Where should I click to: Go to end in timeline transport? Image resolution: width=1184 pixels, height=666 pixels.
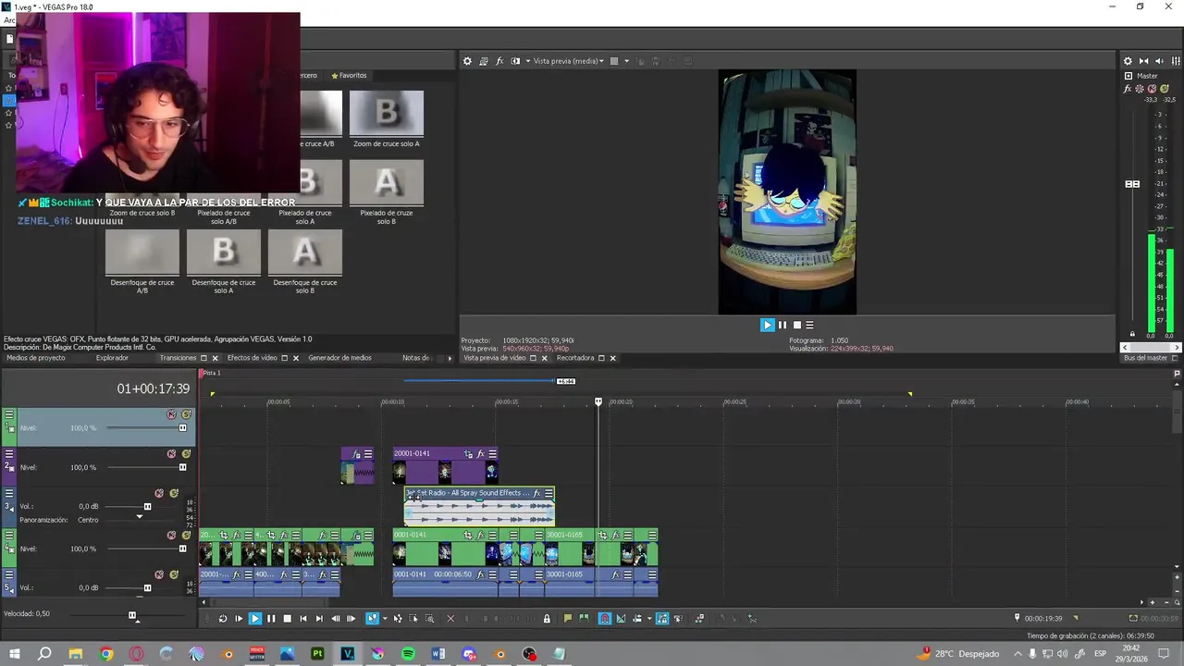click(319, 619)
